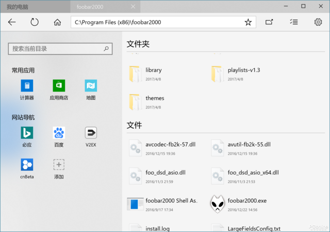The image size is (330, 232).
Task: Click the share/open-in-new-window icon
Action: (x=269, y=22)
